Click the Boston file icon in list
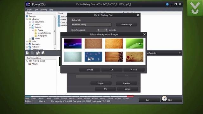203x114 pixels. tap(59, 20)
